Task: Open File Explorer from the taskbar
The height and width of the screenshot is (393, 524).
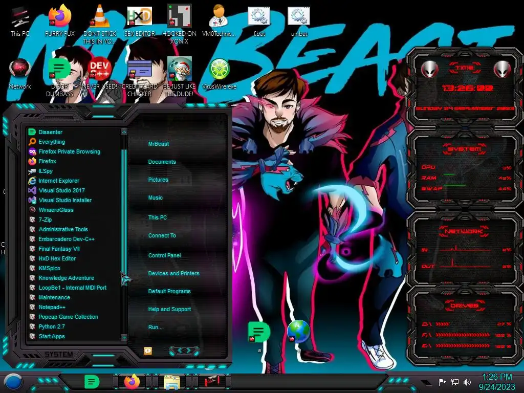Action: tap(172, 382)
